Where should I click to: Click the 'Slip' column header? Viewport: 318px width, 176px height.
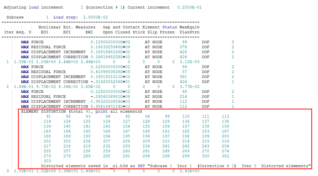point(152,32)
